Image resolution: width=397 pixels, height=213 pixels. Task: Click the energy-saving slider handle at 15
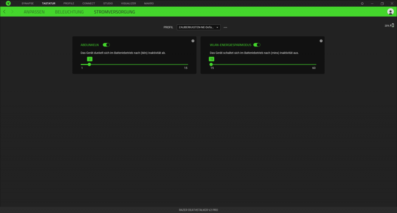(211, 65)
